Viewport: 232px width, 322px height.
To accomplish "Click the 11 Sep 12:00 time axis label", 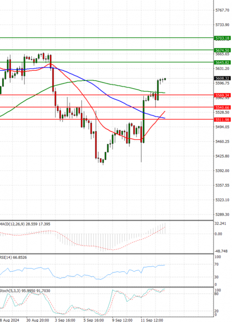I will point(152,320).
